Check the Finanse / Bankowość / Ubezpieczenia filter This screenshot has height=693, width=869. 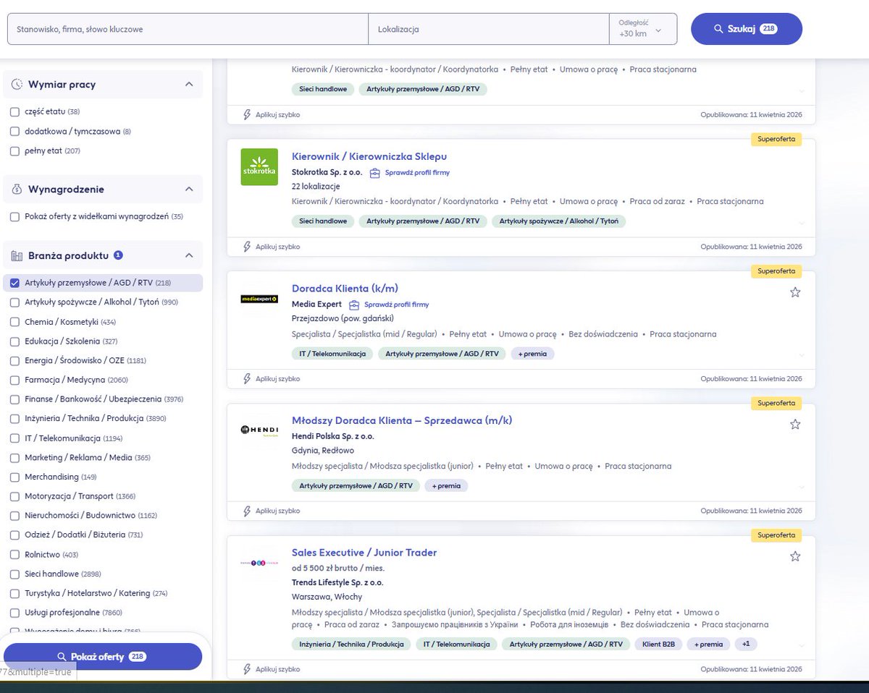(x=14, y=399)
